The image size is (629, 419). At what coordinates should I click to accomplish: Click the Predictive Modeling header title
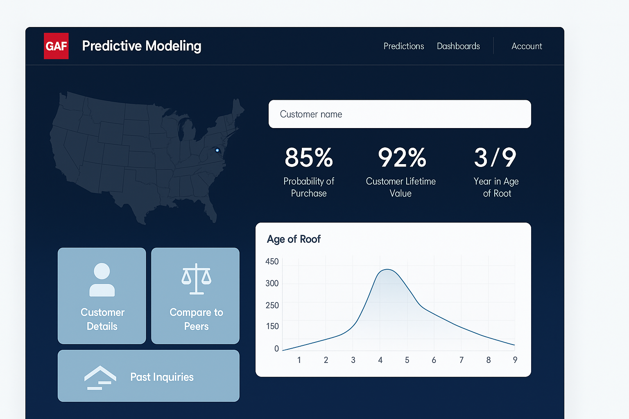pos(141,46)
